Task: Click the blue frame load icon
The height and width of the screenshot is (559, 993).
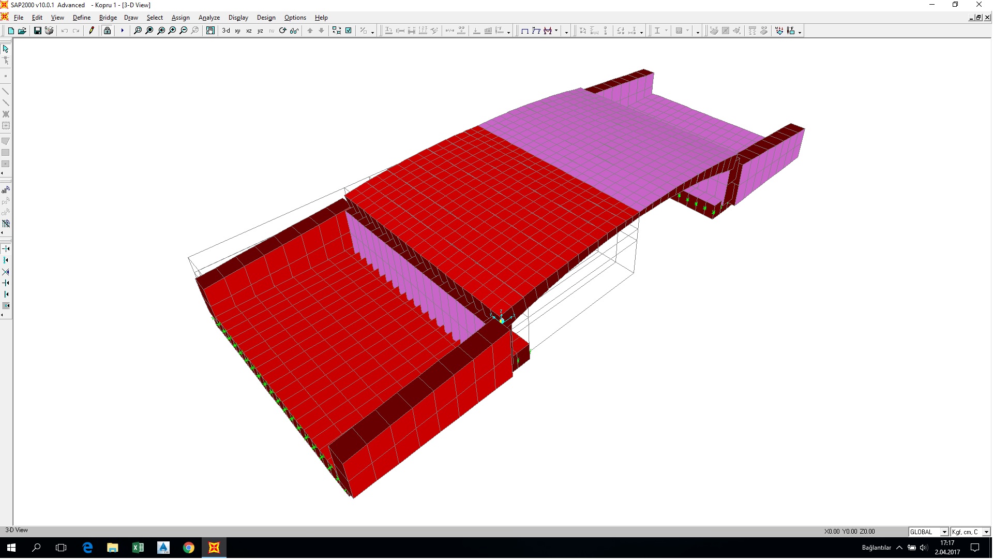Action: [x=791, y=31]
